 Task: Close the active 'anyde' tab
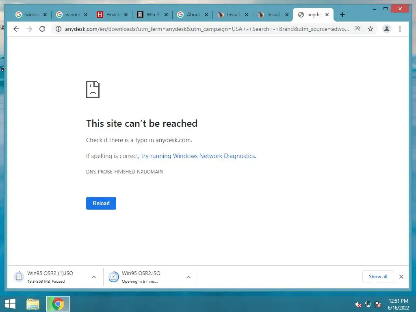327,15
